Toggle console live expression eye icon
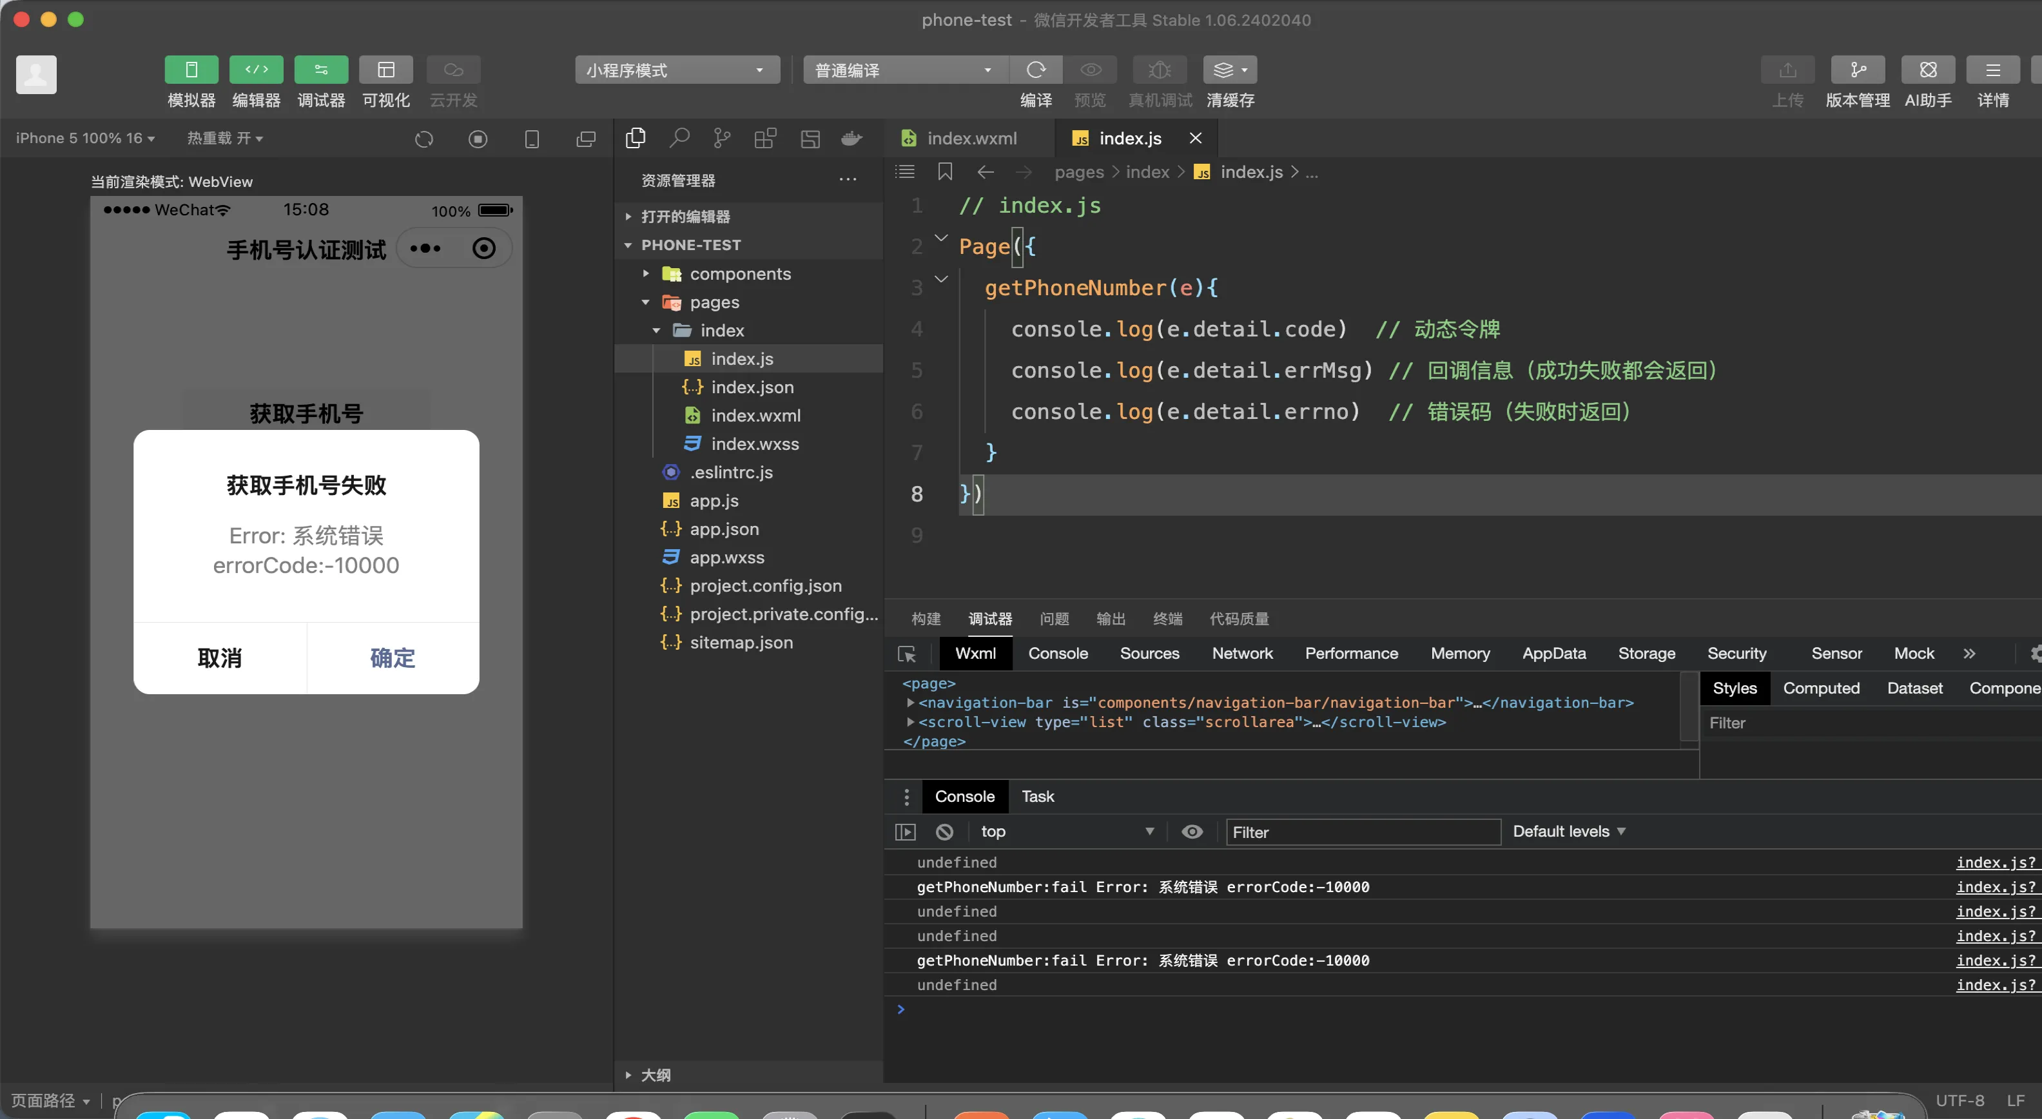The height and width of the screenshot is (1119, 2042). (x=1191, y=832)
